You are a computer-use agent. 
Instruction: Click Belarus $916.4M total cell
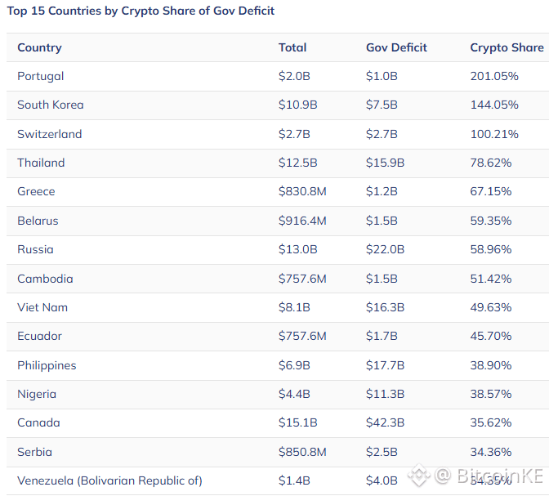(x=302, y=221)
